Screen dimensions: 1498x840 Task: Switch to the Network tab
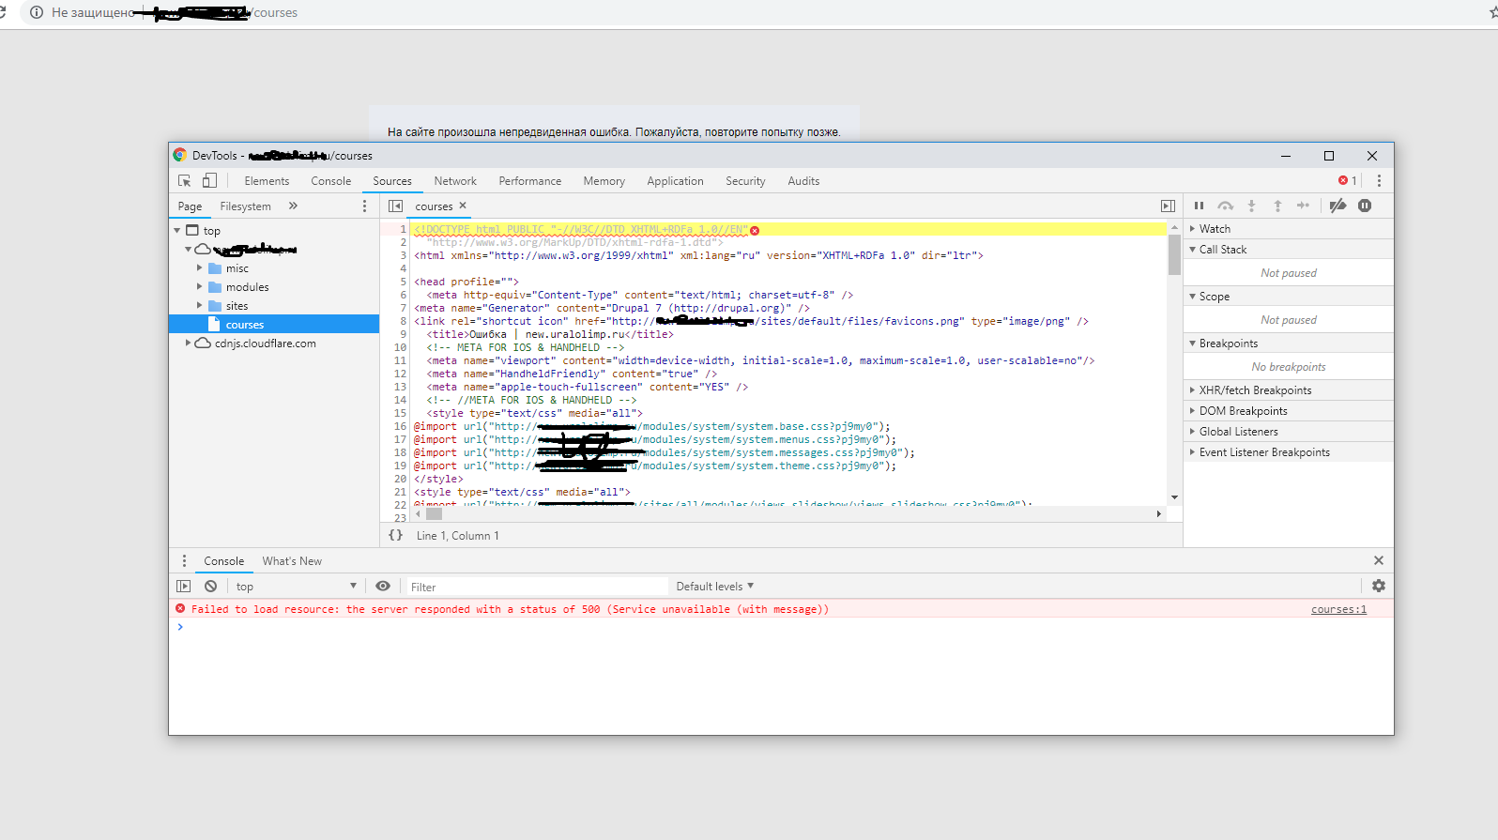tap(455, 180)
